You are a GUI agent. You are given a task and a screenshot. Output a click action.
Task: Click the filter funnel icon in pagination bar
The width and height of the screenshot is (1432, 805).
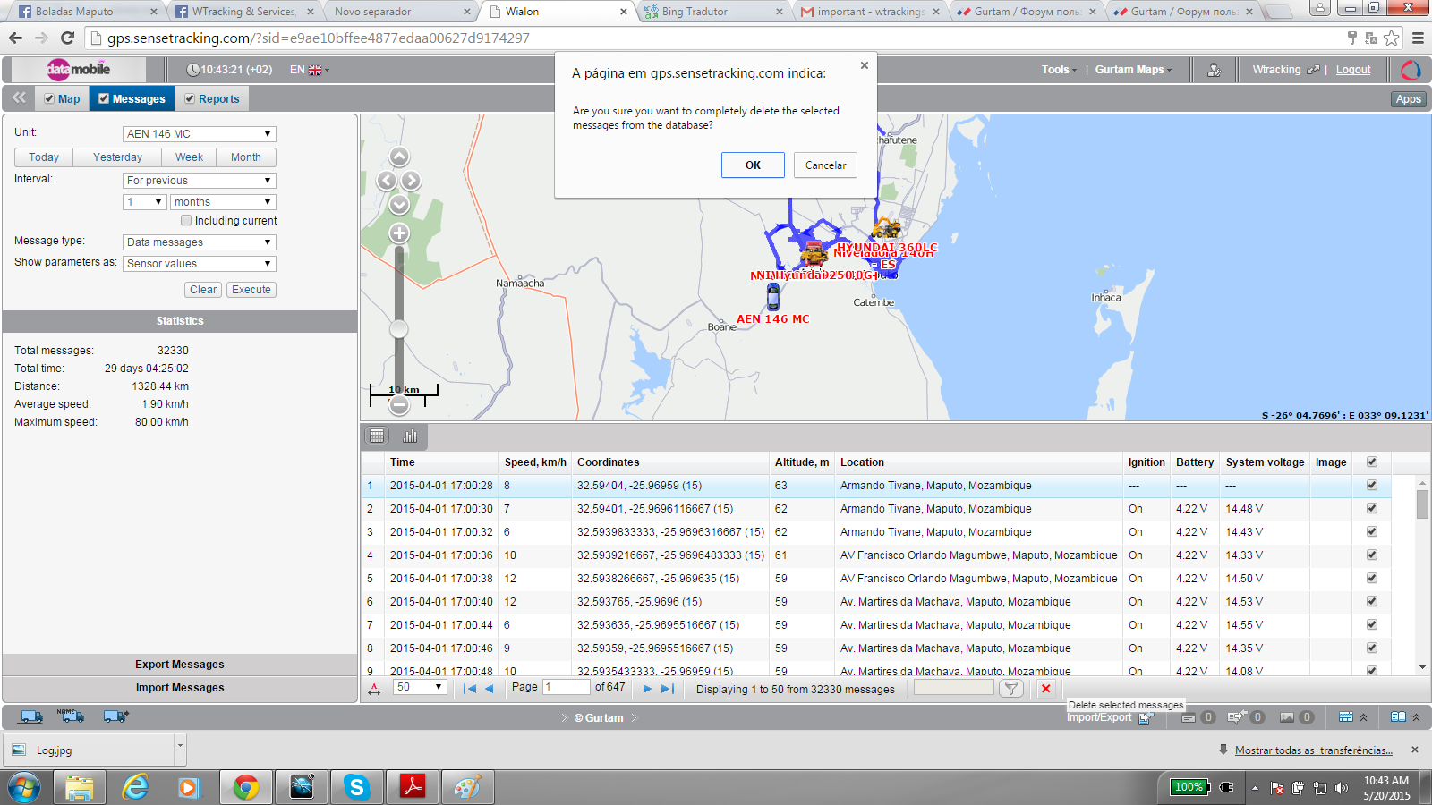click(x=1010, y=688)
